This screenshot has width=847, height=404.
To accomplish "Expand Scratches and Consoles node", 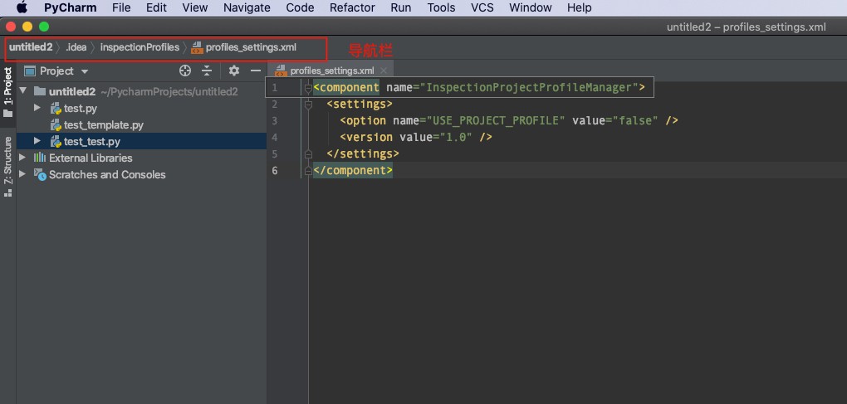I will coord(22,174).
